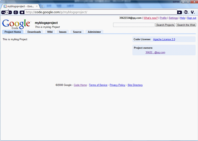Open the What's new? link
Screen dimensions: 198x141
[x=150, y=18]
